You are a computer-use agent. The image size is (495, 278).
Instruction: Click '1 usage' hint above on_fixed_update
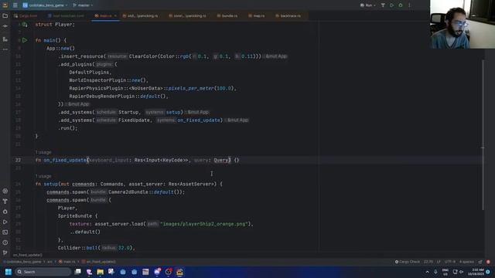43,152
